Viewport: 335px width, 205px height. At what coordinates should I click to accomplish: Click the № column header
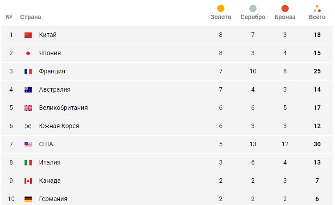click(x=9, y=17)
